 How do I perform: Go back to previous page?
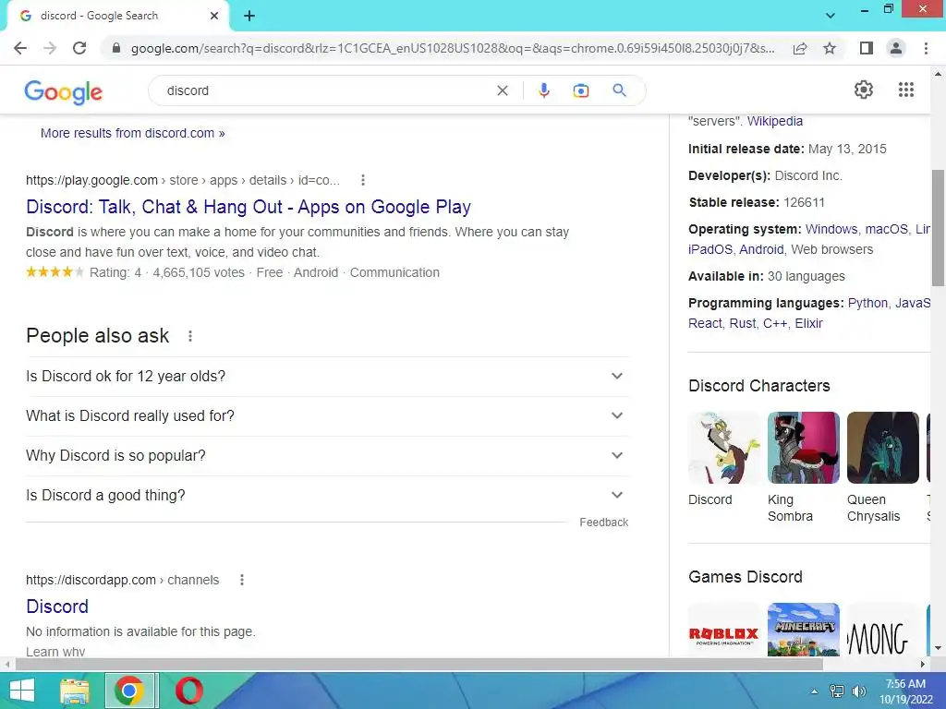pyautogui.click(x=20, y=48)
